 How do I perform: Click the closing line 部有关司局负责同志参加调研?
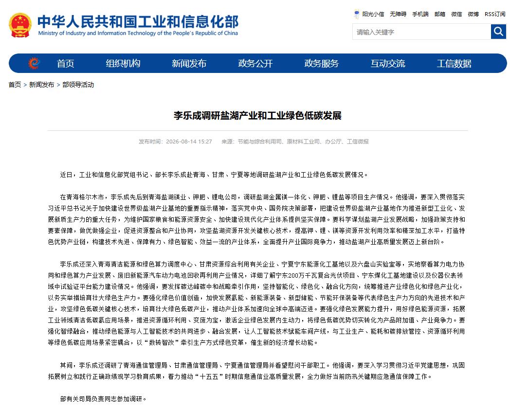[104, 399]
